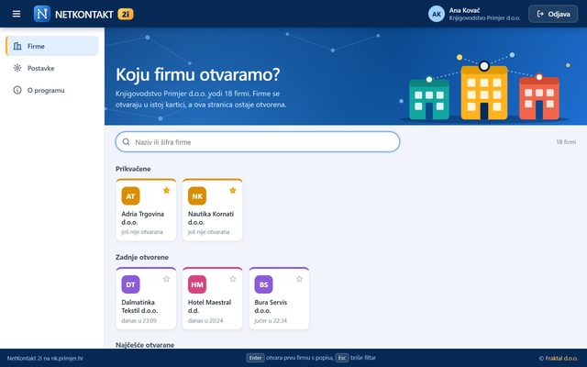The width and height of the screenshot is (587, 367).
Task: Open the Hotel Maestral d.d. company name
Action: 210,306
